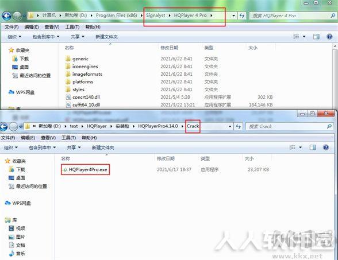Click the back arrow in the Crack window
Screen dimensions: 338x260
3,126
